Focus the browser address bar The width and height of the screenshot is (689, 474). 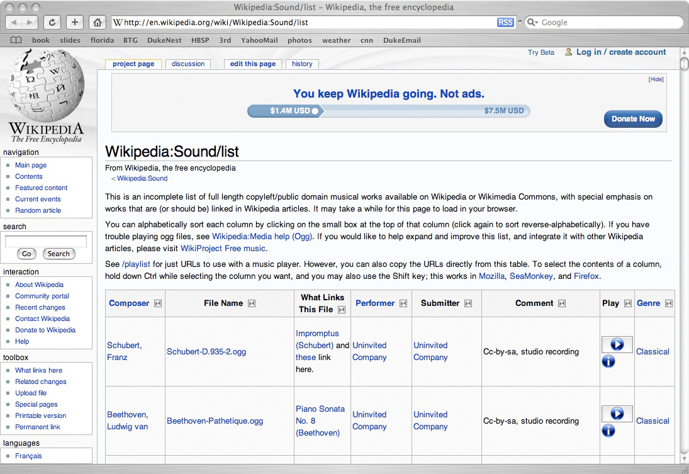(304, 23)
